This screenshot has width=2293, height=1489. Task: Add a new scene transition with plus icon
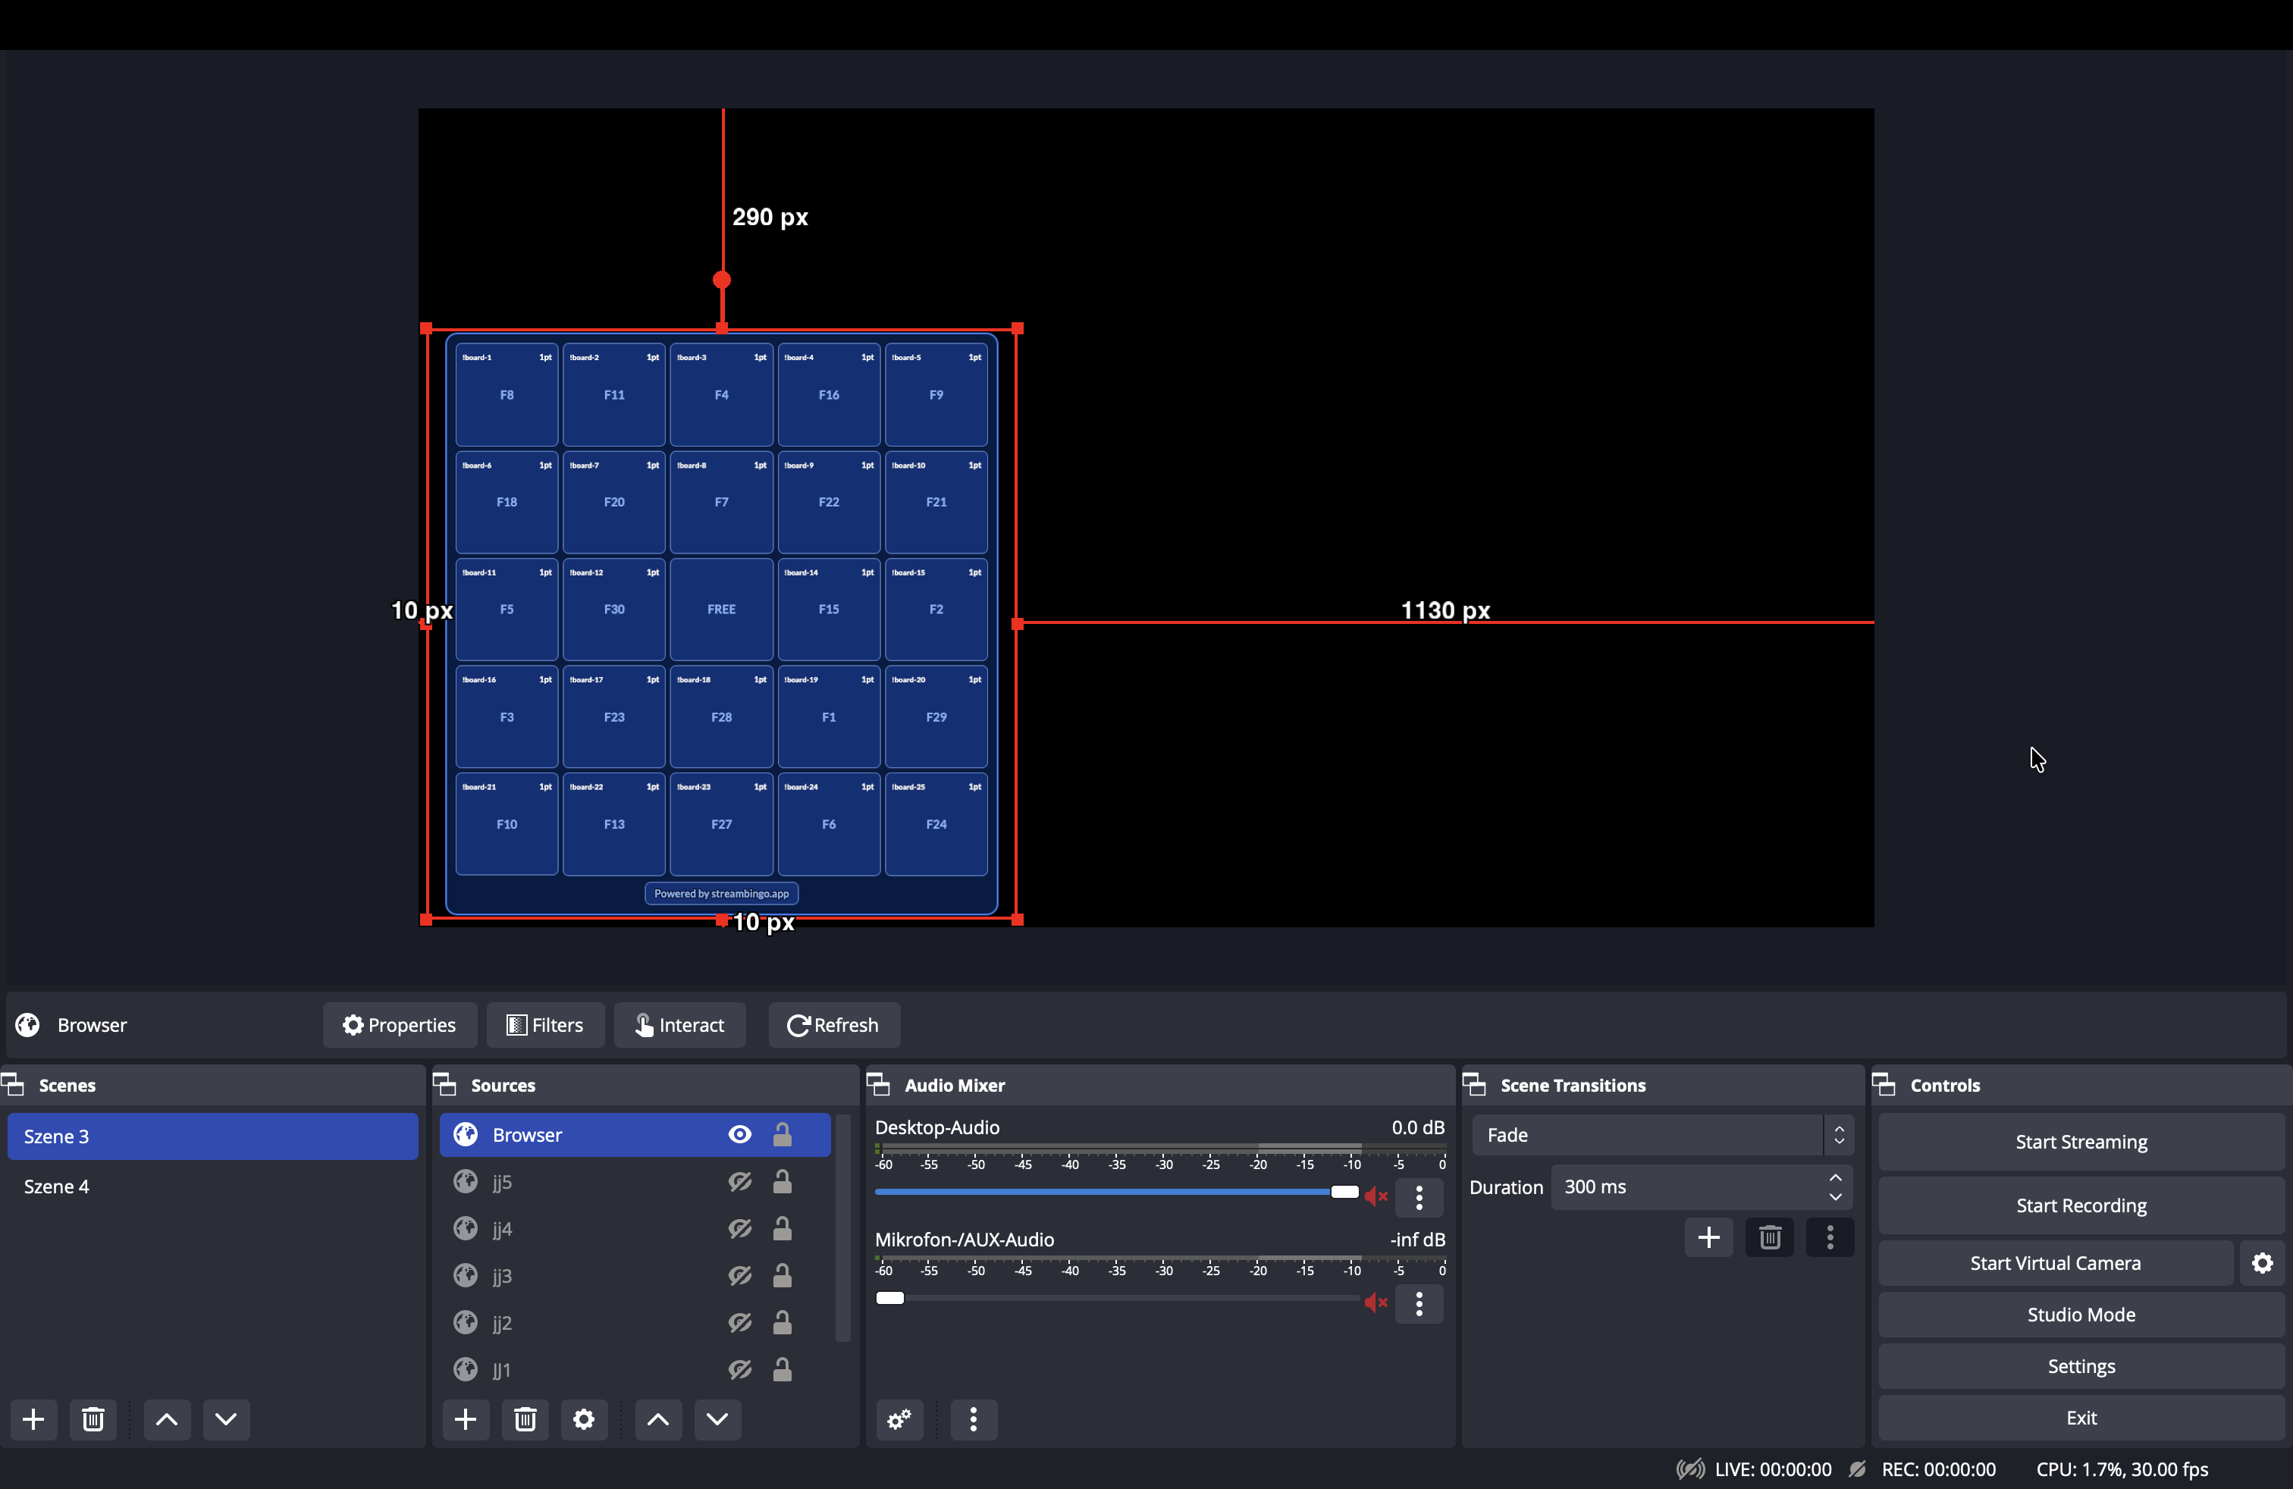pos(1708,1237)
